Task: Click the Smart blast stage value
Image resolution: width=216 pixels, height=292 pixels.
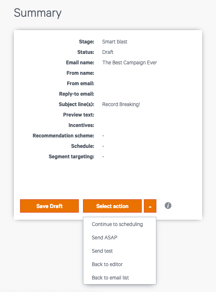Action: pyautogui.click(x=115, y=42)
